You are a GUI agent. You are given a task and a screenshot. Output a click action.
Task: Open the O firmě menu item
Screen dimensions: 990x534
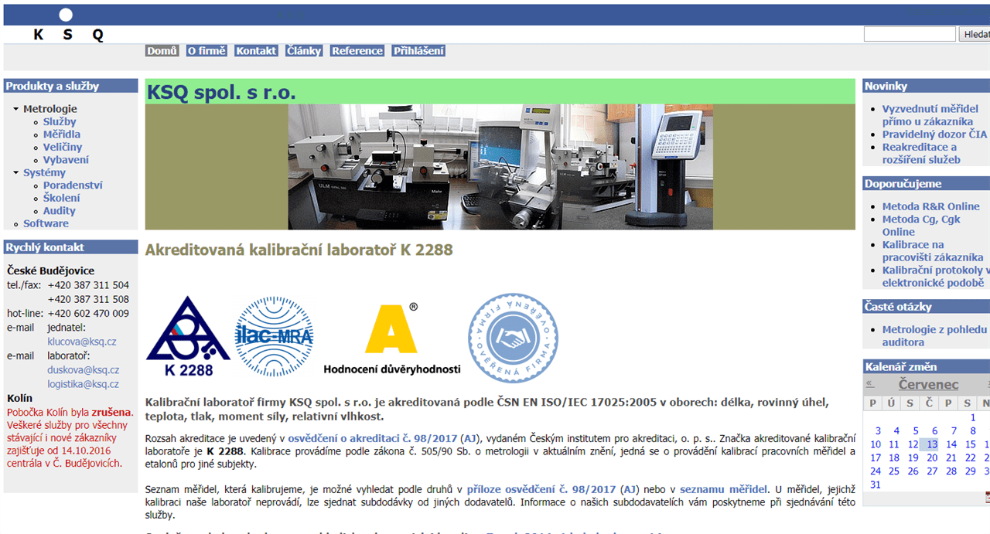pos(207,51)
